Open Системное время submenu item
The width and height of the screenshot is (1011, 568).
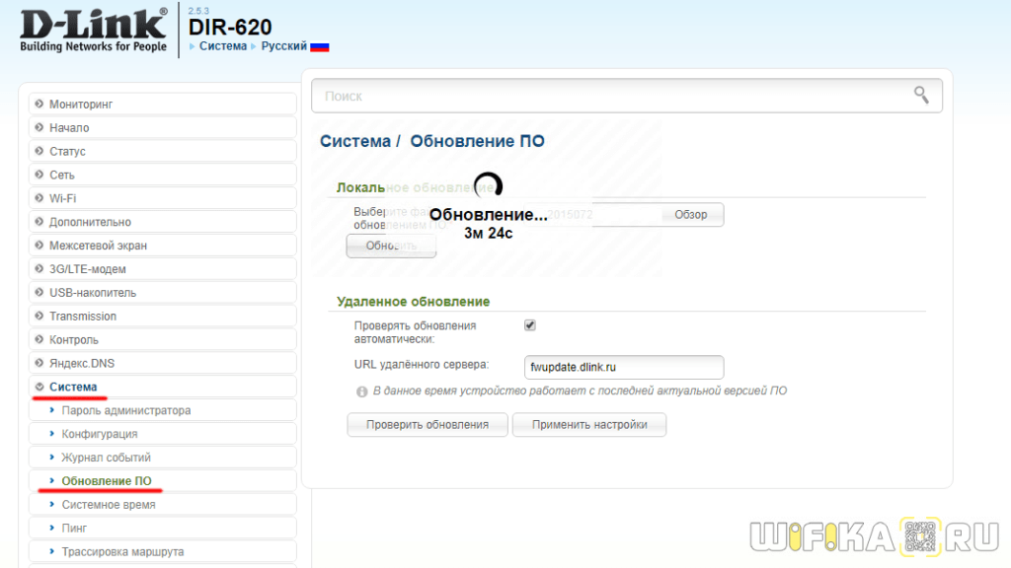tap(163, 504)
